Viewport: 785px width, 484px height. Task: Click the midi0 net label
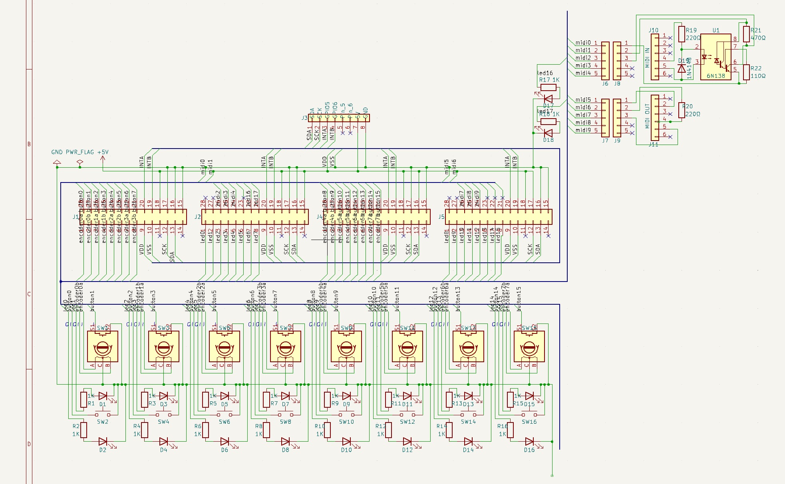pos(583,43)
